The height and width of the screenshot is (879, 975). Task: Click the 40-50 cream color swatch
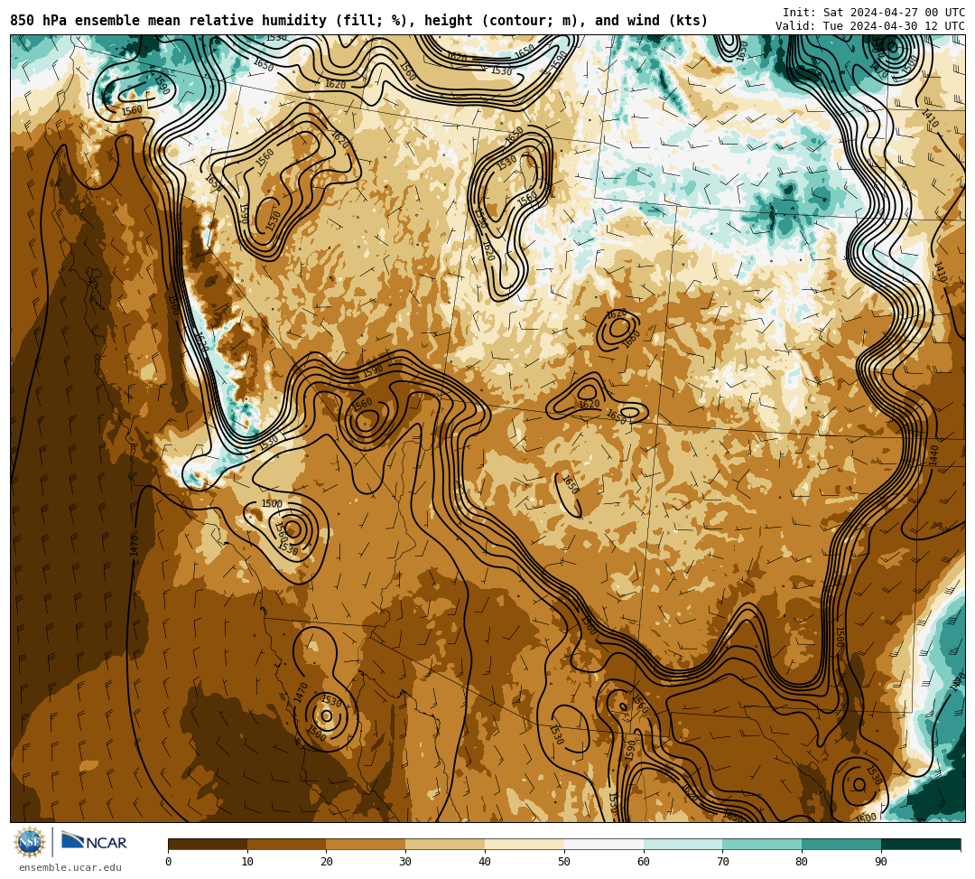(525, 844)
